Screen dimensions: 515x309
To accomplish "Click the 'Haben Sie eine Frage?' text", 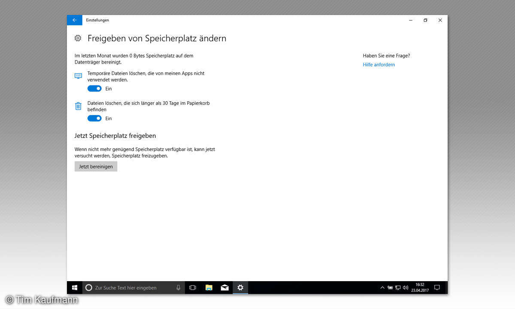I will [386, 56].
